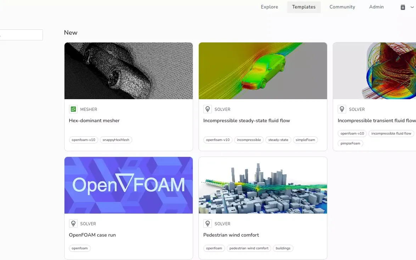
Task: Open Incompressible steady-state fluid flow title
Action: click(x=247, y=120)
